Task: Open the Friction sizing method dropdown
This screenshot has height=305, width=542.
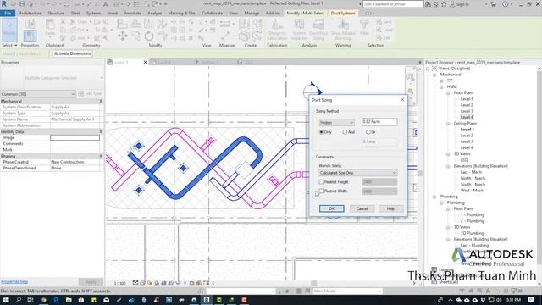Action: tap(336, 122)
